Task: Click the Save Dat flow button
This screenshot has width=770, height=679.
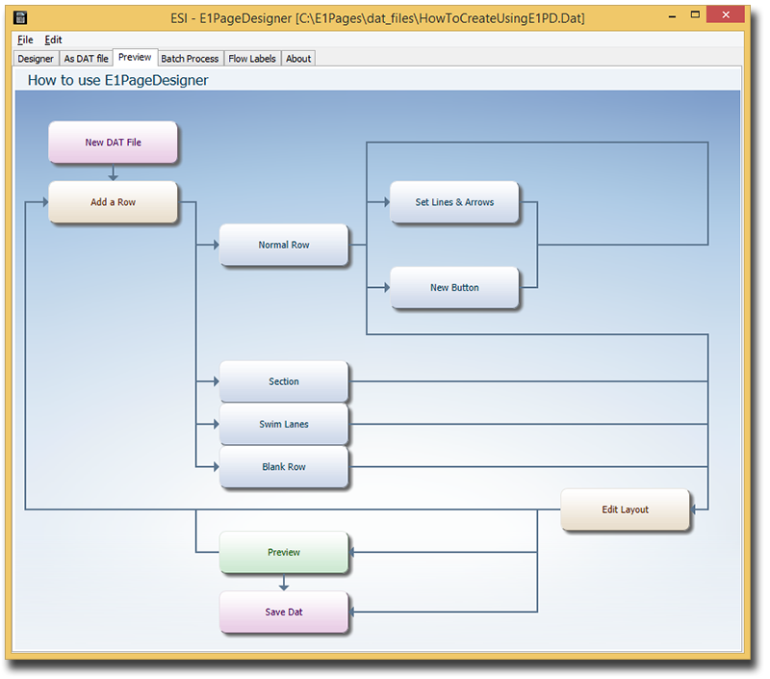Action: click(284, 613)
